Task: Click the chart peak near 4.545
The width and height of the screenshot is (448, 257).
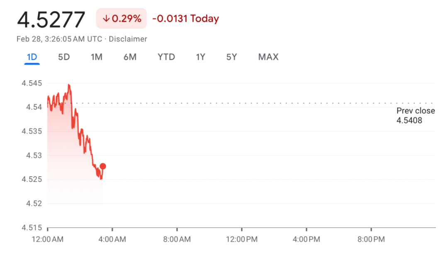Action: [69, 85]
